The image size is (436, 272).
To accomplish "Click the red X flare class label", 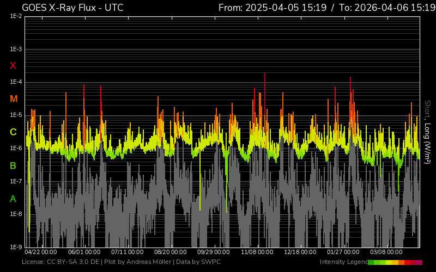I will coord(13,66).
